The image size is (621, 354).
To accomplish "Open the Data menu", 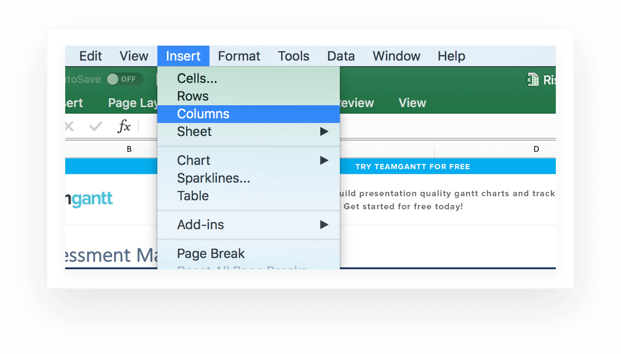I will click(340, 56).
